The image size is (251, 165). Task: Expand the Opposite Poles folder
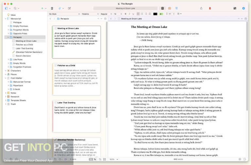8,33
